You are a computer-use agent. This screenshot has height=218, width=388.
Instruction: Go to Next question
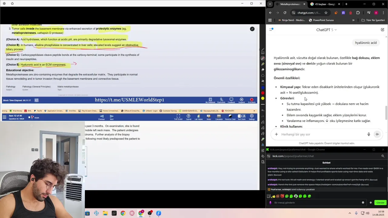[112, 117]
